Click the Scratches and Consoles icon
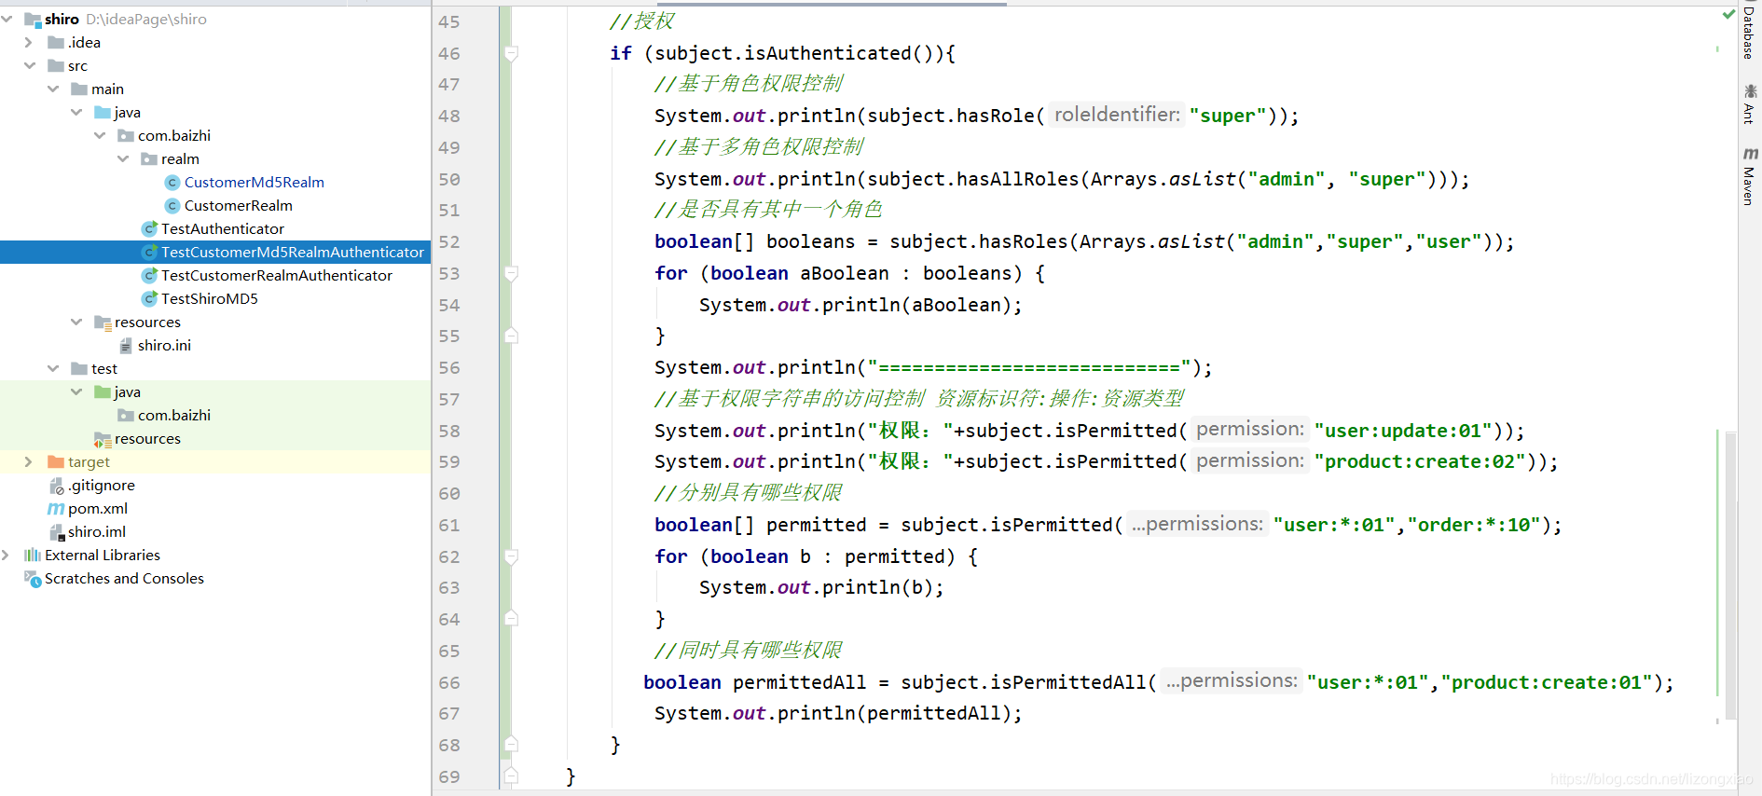Image resolution: width=1762 pixels, height=796 pixels. coord(33,578)
